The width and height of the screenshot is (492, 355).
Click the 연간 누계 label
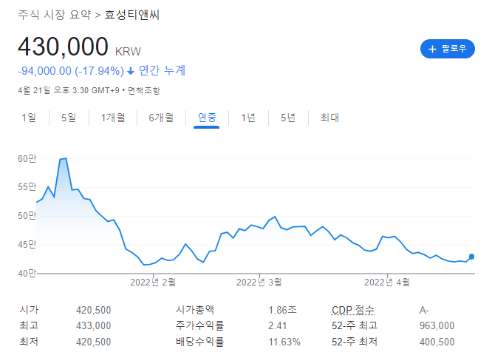162,71
